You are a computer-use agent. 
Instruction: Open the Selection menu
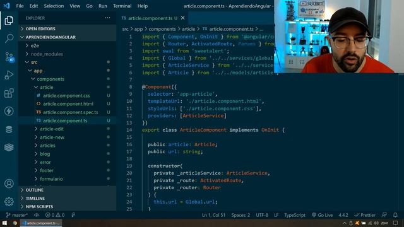point(54,6)
